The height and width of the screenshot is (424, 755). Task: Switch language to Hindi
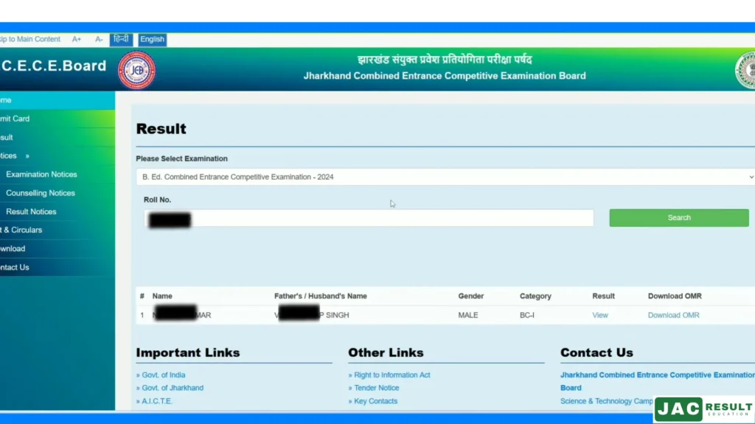pos(122,40)
